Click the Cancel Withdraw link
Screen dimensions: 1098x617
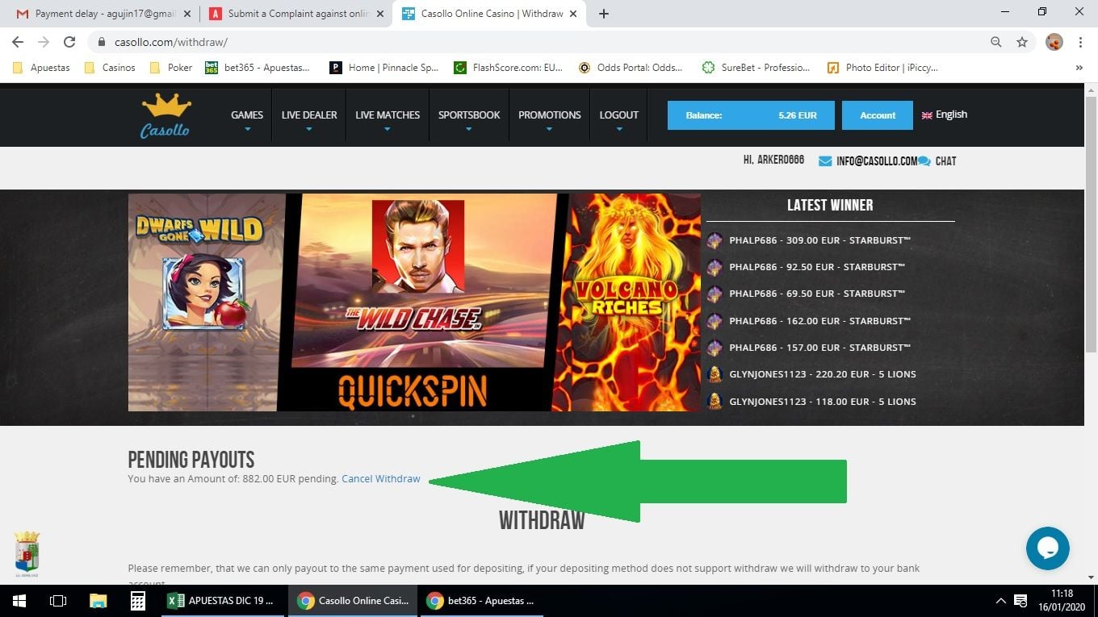coord(381,479)
